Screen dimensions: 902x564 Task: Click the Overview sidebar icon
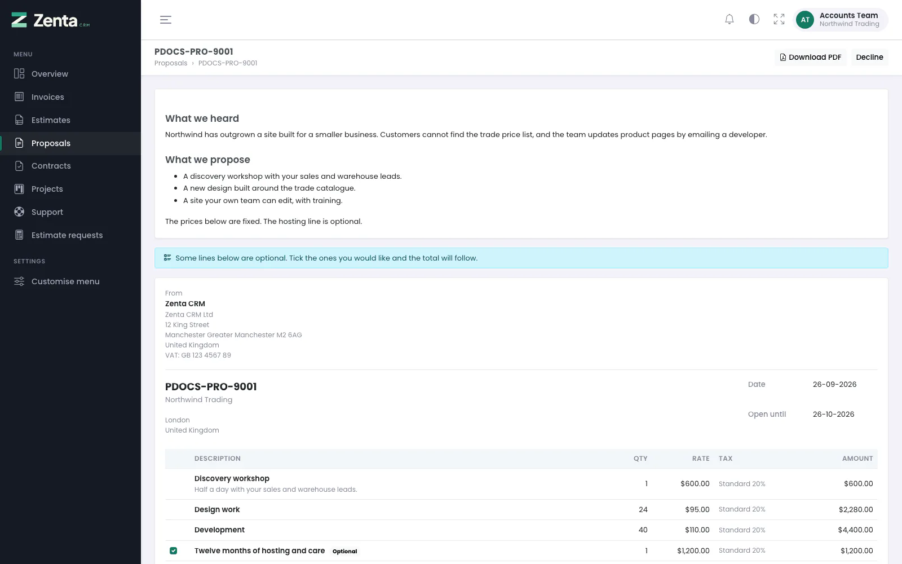point(19,74)
